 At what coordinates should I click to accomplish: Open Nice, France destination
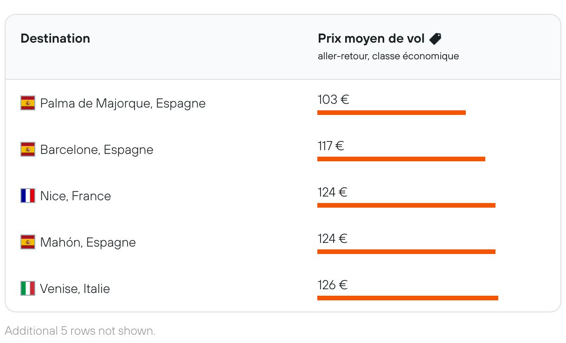click(76, 196)
